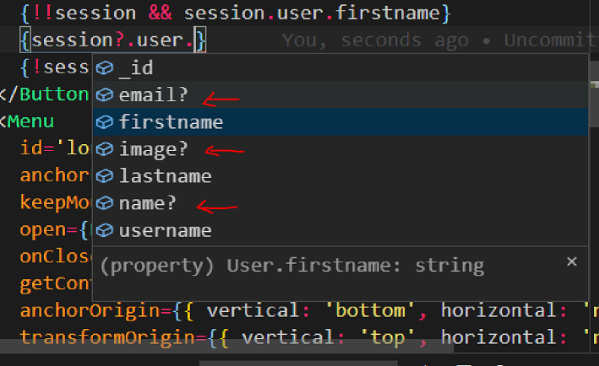Pick the username property suggestion
The height and width of the screenshot is (366, 599).
point(340,230)
